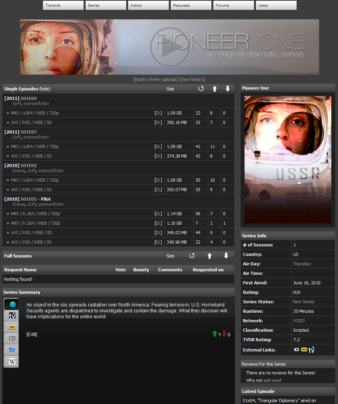Image resolution: width=338 pixels, height=404 pixels.
Task: Click the Runtime value 35 Minutes
Action: 304,311
